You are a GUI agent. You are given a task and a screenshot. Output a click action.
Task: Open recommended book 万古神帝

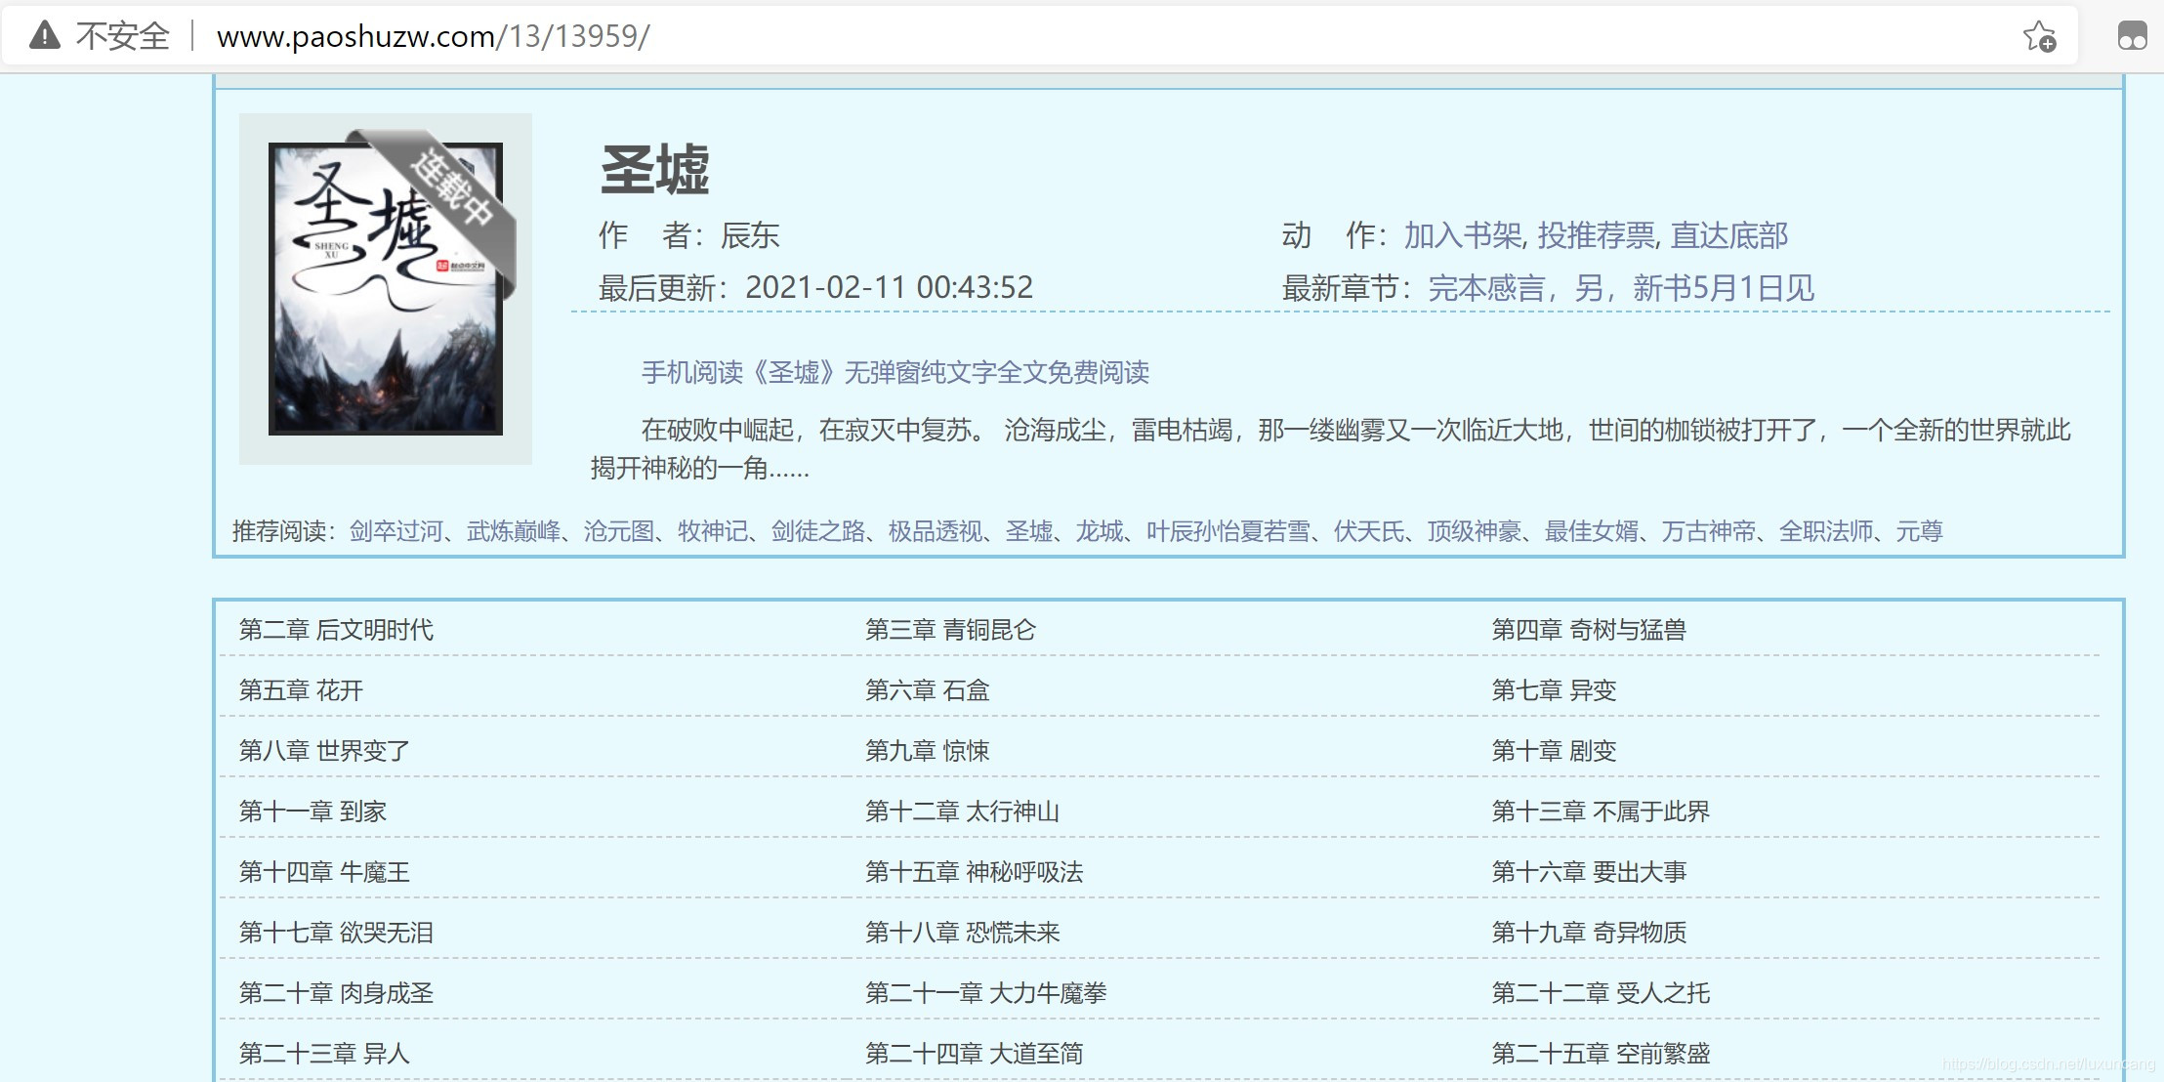coord(1709,531)
